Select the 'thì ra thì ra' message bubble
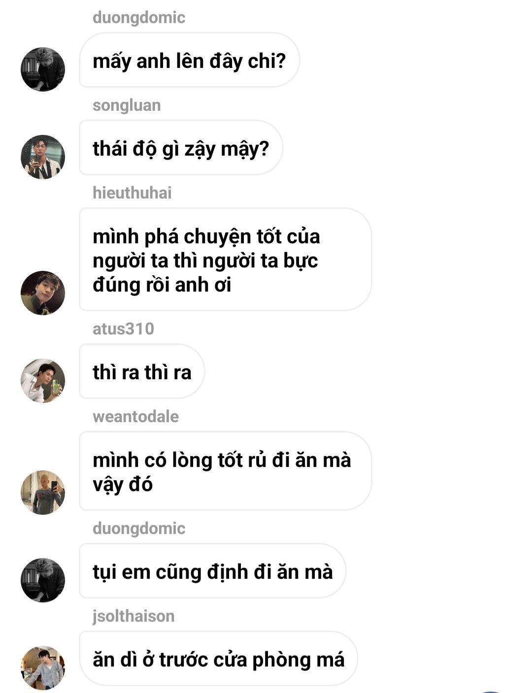The height and width of the screenshot is (693, 532). point(142,371)
